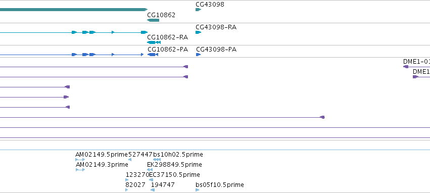Select the bs05f10.5prime EST label
This screenshot has height=193, width=430.
pos(220,185)
